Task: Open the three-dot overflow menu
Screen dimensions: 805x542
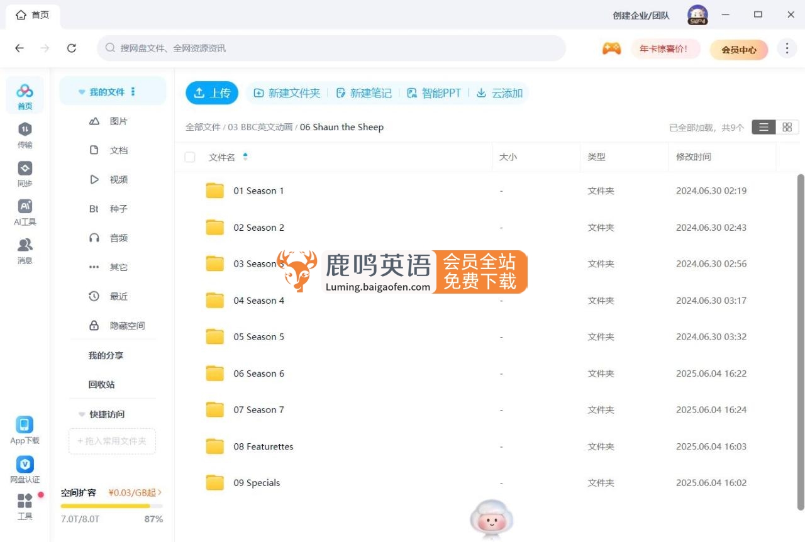Action: (x=787, y=48)
